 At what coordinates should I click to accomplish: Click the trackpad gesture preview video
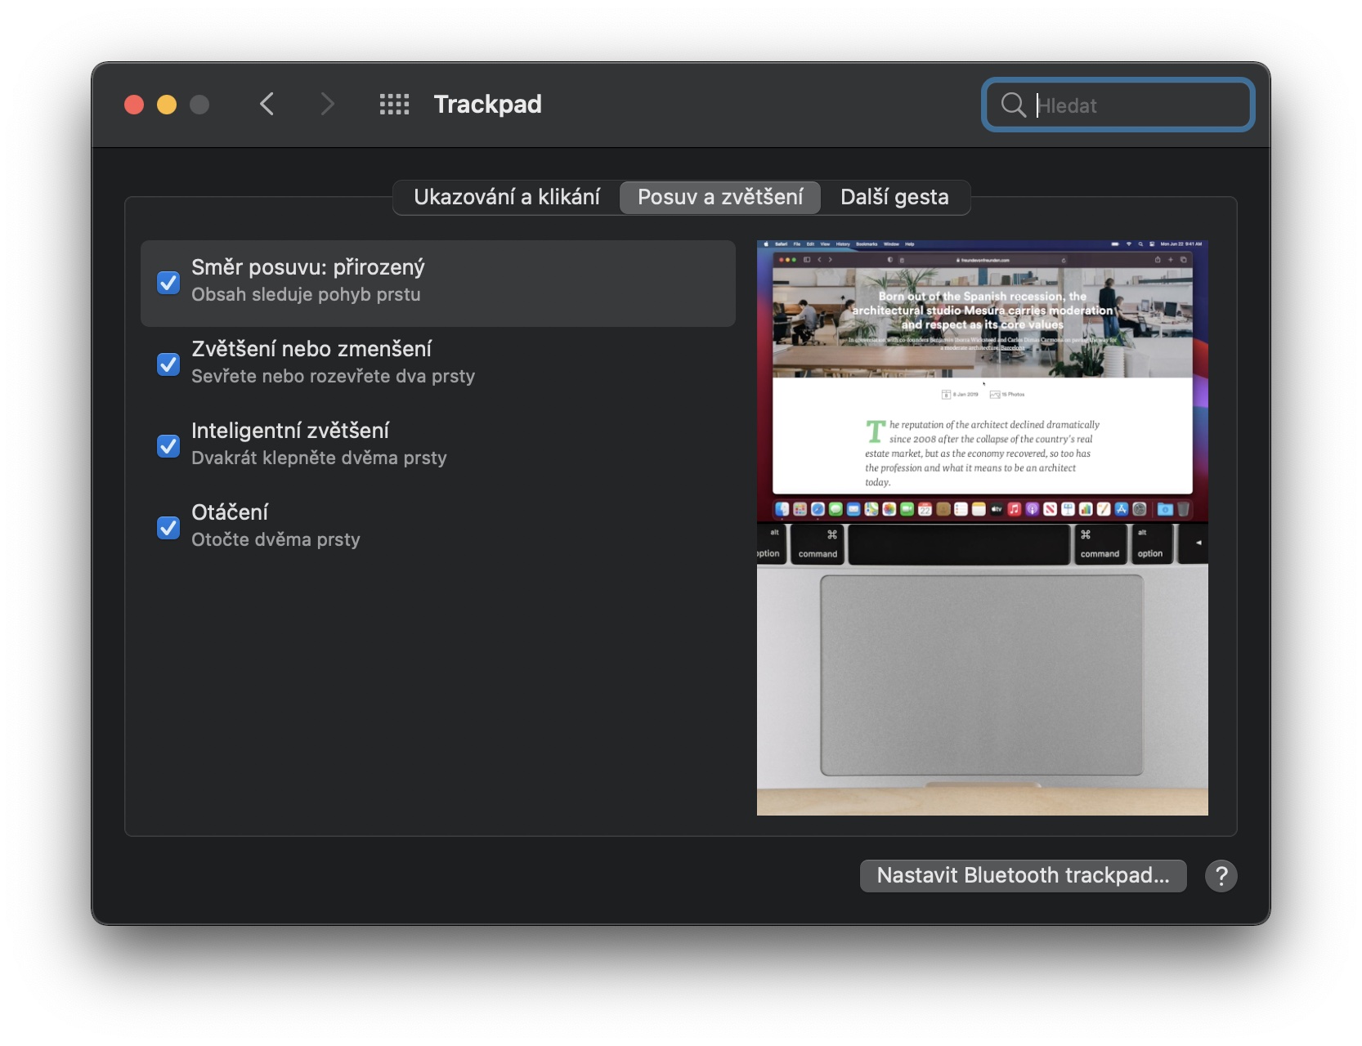pyautogui.click(x=983, y=528)
